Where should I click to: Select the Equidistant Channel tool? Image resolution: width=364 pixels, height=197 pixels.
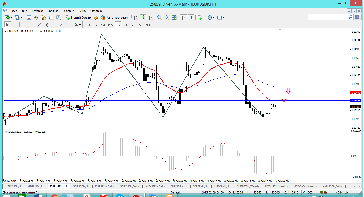pos(46,25)
